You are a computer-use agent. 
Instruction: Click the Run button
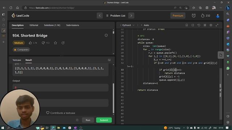coord(88,120)
